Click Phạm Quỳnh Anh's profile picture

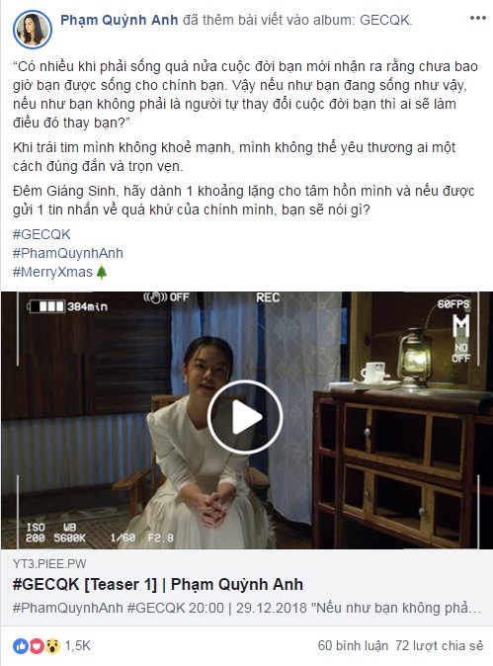pos(33,30)
